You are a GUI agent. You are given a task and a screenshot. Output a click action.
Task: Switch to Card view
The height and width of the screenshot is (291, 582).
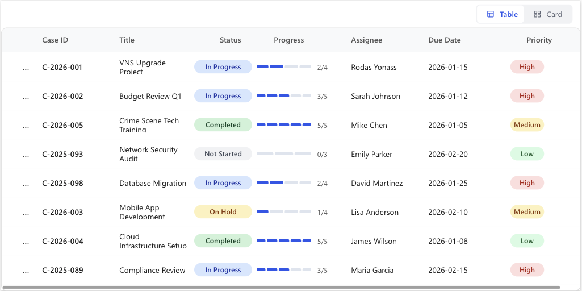547,15
